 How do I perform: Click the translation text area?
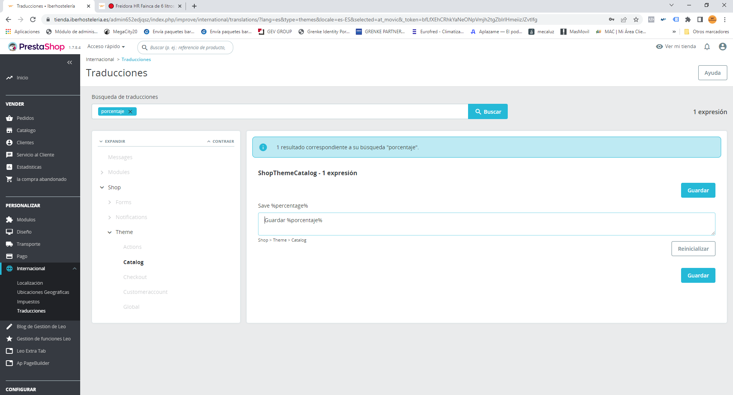pos(487,224)
